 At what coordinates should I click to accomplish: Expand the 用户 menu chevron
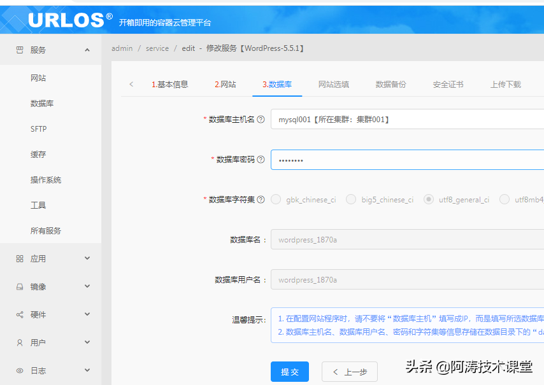[x=87, y=342]
